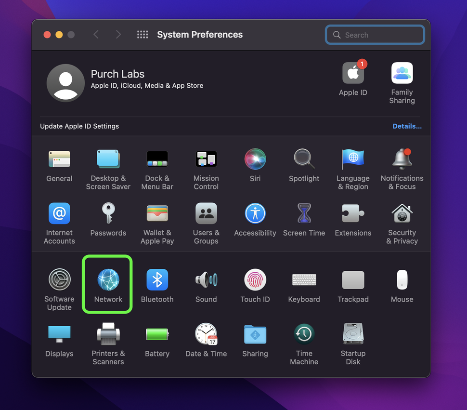This screenshot has height=410, width=467.
Task: Click the Details... link
Action: coord(407,126)
